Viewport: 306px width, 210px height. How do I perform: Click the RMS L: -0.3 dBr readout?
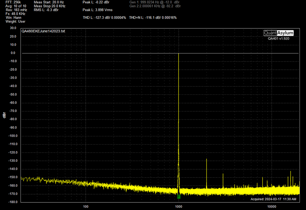click(46, 10)
